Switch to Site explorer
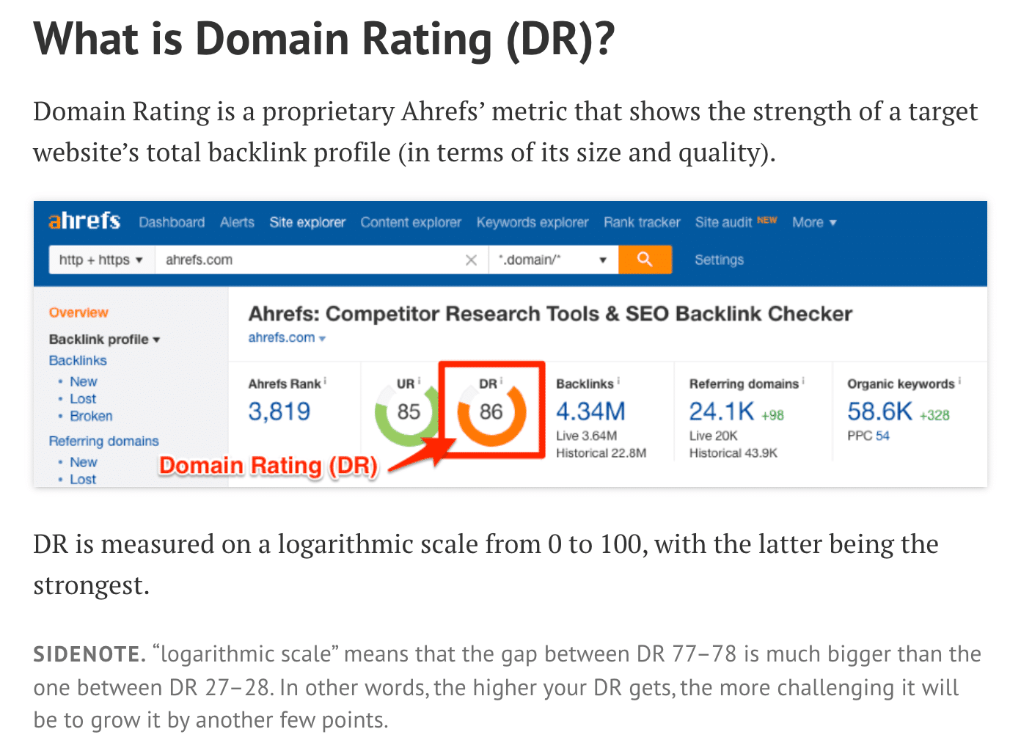 point(307,222)
